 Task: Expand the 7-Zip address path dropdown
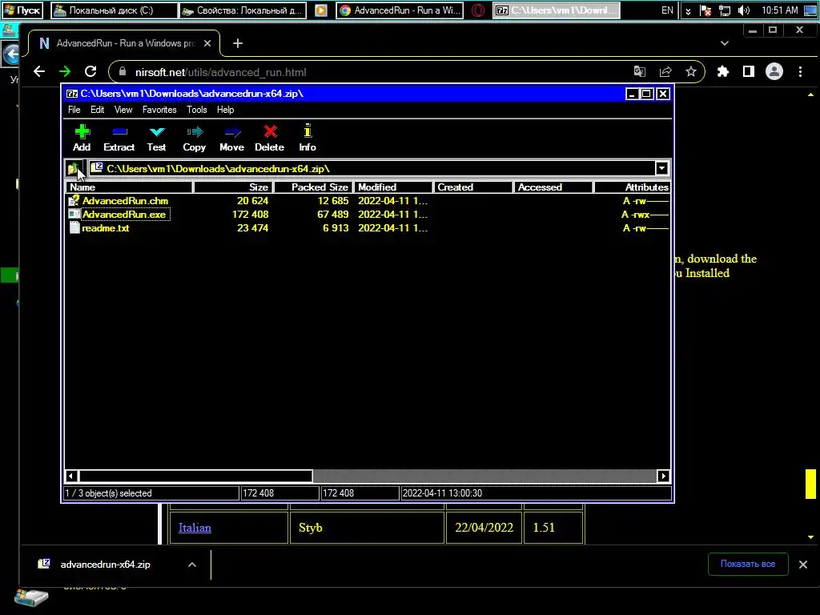click(x=661, y=168)
